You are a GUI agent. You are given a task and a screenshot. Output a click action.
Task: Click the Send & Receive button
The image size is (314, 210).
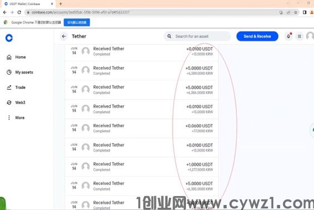257,36
